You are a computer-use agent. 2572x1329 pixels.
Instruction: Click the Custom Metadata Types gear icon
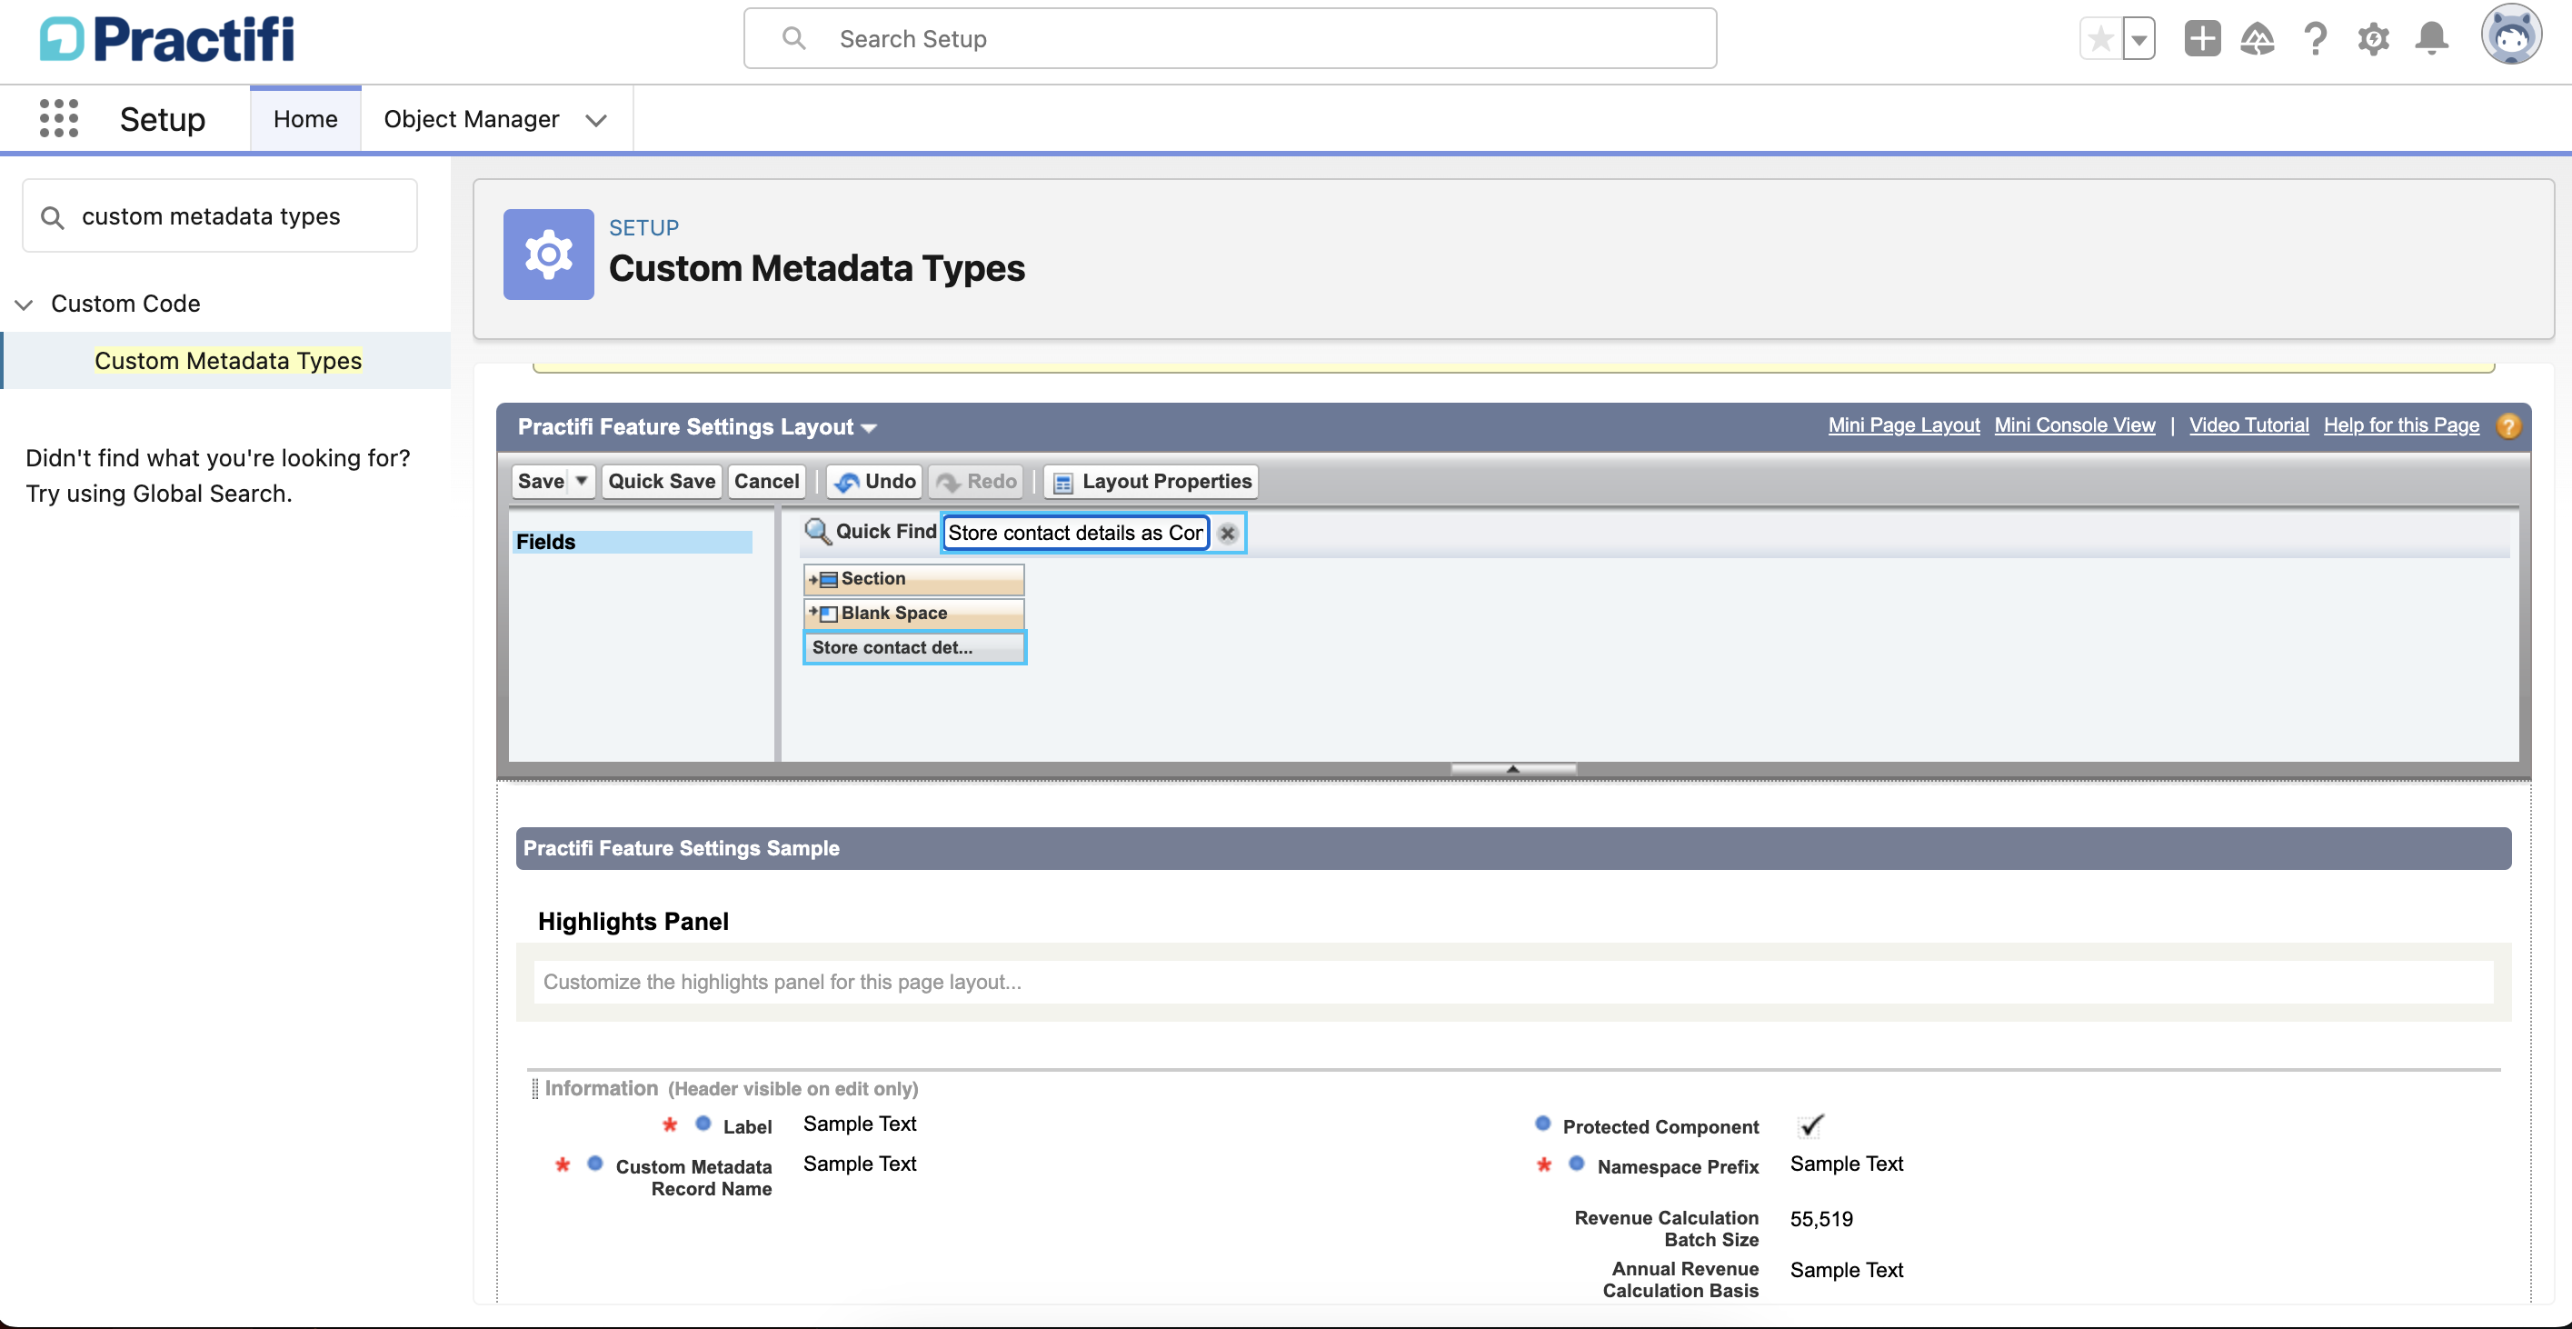(548, 255)
